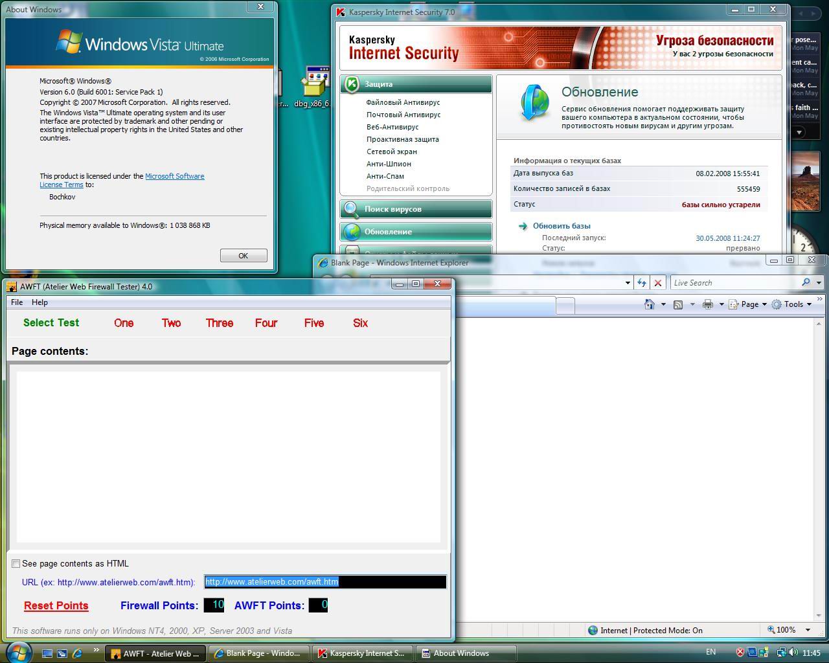Image resolution: width=829 pixels, height=663 pixels.
Task: Open the Tools menu in Internet Explorer
Action: (x=791, y=304)
